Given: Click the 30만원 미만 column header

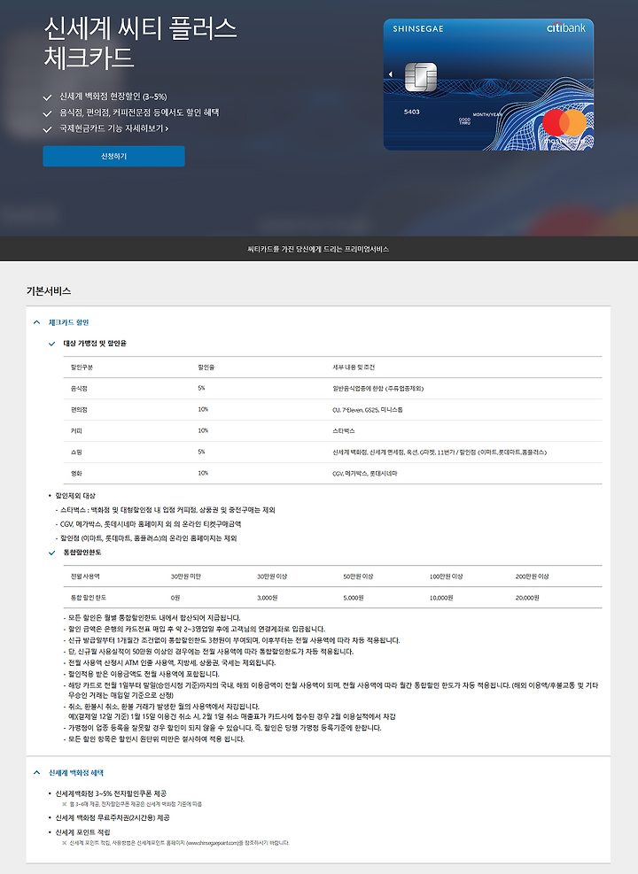Looking at the screenshot, I should (186, 576).
